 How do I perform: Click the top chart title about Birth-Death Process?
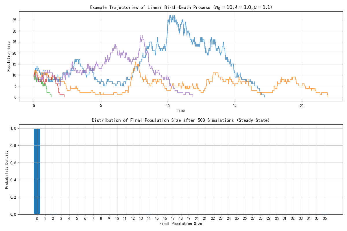tap(181, 7)
